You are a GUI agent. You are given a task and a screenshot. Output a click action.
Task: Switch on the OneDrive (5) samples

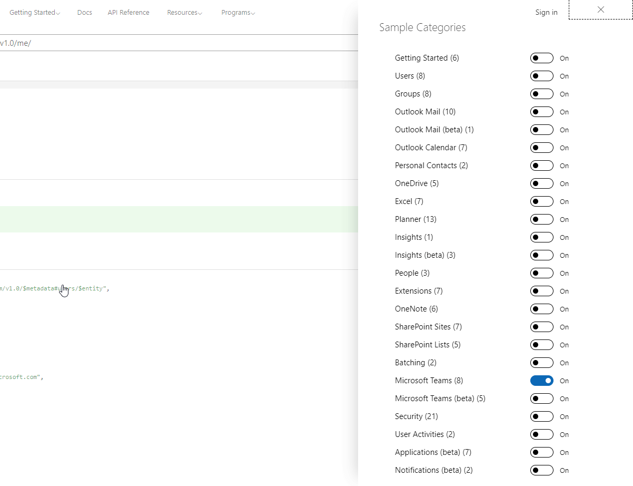coord(541,183)
